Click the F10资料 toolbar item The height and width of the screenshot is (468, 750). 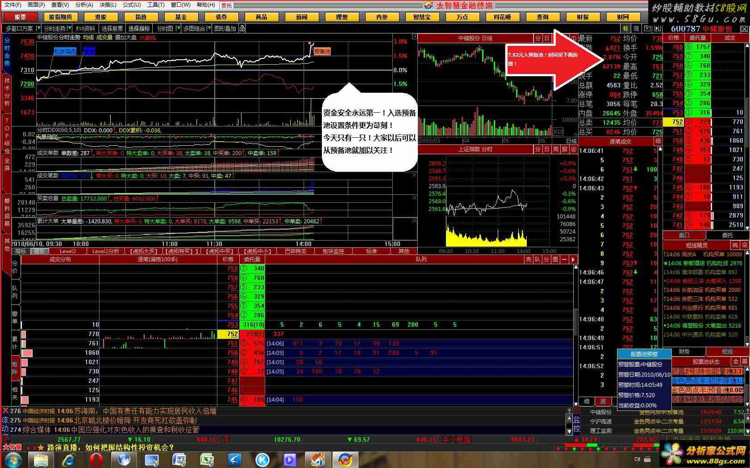(85, 29)
